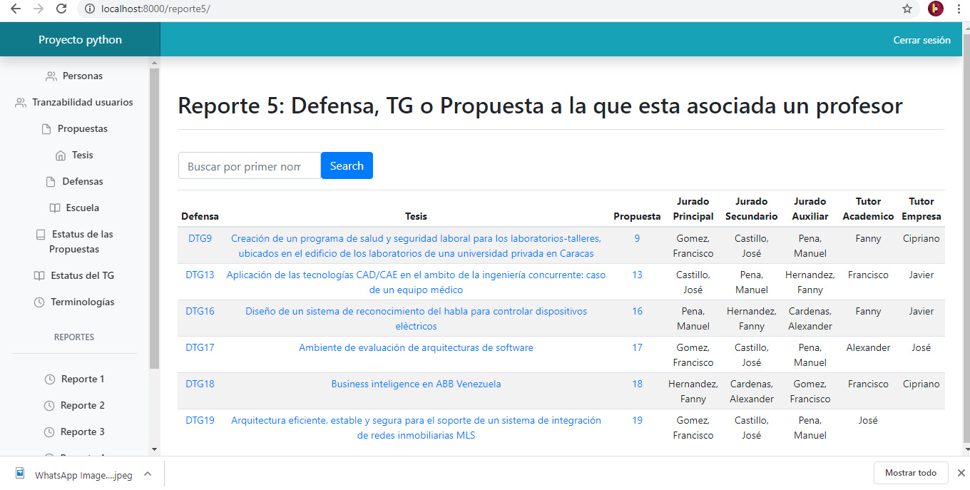Click the Reporte 2 clock icon
Image resolution: width=970 pixels, height=490 pixels.
[49, 406]
